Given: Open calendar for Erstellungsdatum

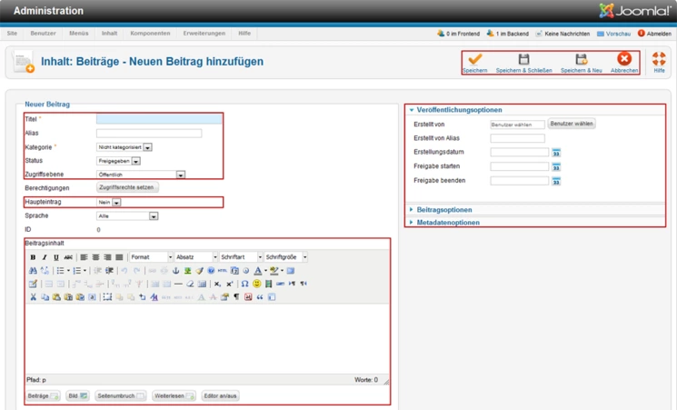Looking at the screenshot, I should [x=556, y=153].
